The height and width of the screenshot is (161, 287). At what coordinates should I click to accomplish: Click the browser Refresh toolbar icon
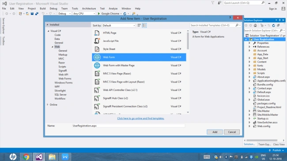point(125,14)
